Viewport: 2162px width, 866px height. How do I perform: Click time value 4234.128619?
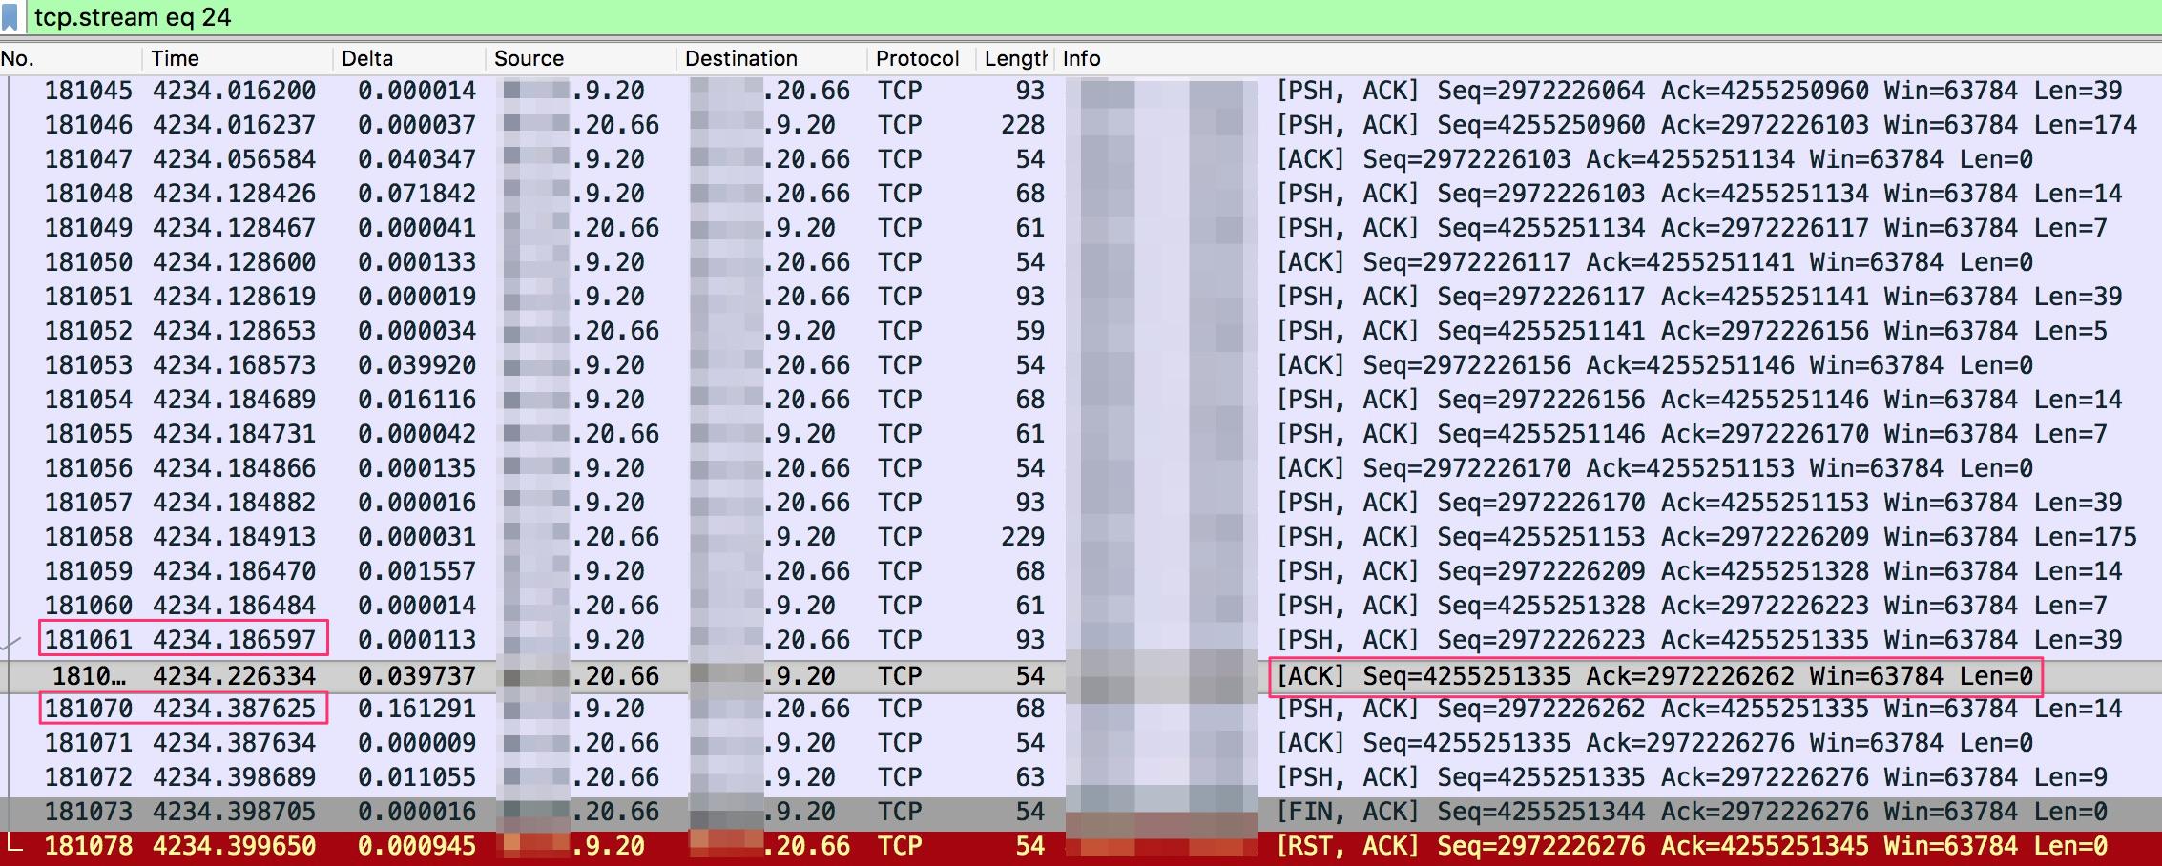pos(234,297)
